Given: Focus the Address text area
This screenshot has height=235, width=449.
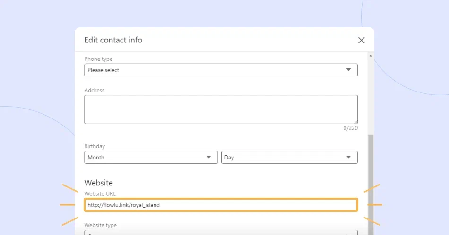Looking at the screenshot, I should click(221, 109).
